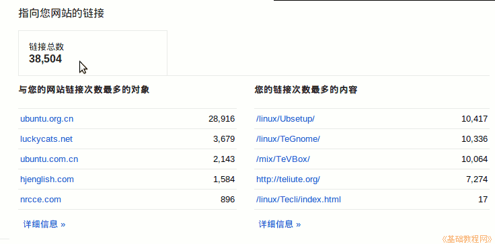This screenshot has width=495, height=244.
Task: Select the heading 您的链接次数最多的内容
Action: pyautogui.click(x=306, y=90)
